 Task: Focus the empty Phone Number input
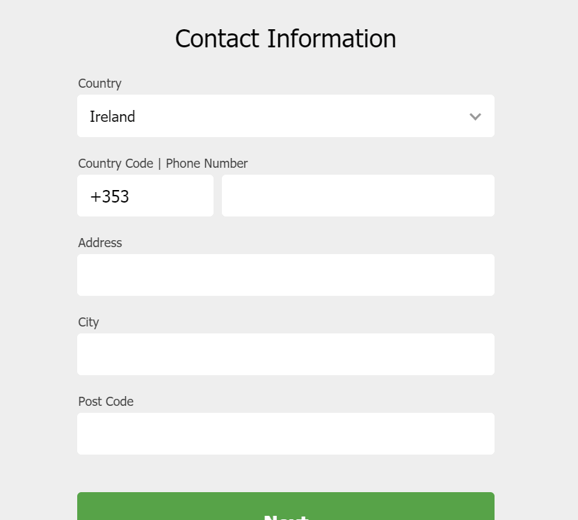tap(358, 196)
